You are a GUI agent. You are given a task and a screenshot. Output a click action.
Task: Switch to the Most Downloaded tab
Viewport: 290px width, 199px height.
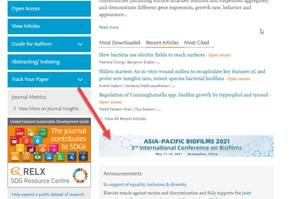coord(119,43)
